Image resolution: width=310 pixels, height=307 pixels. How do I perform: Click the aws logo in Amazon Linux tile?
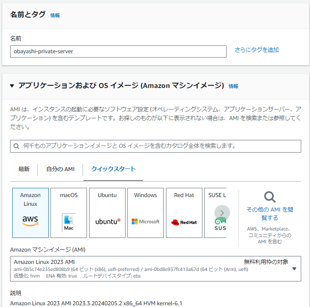tap(30, 221)
